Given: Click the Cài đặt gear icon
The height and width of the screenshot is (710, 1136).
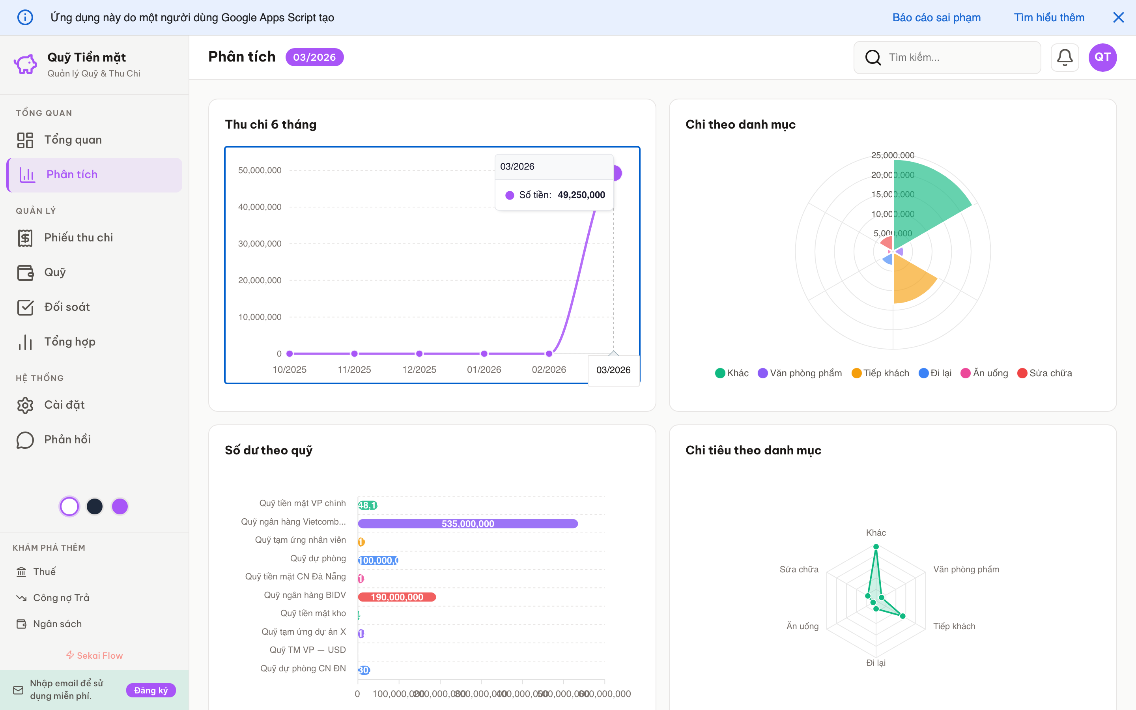Looking at the screenshot, I should tap(25, 405).
